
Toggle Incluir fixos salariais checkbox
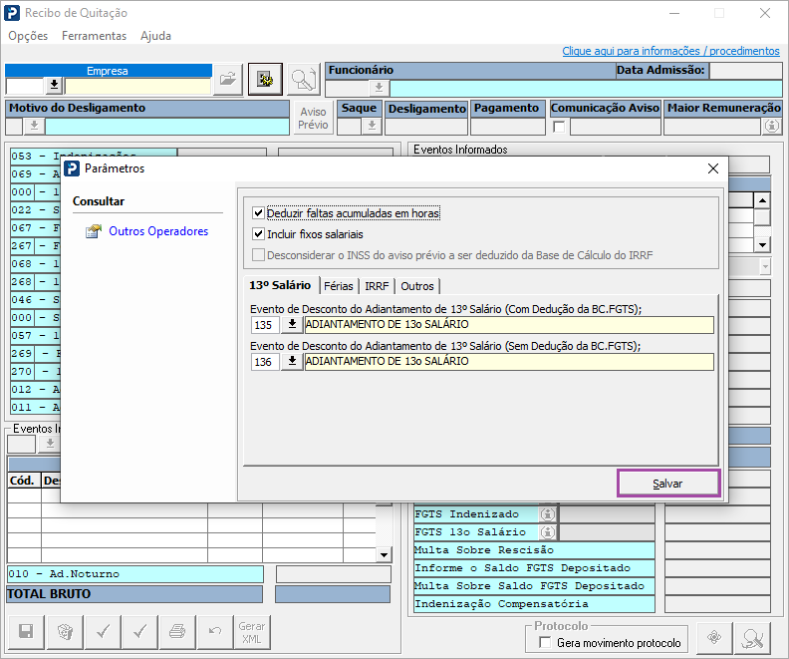[x=259, y=234]
